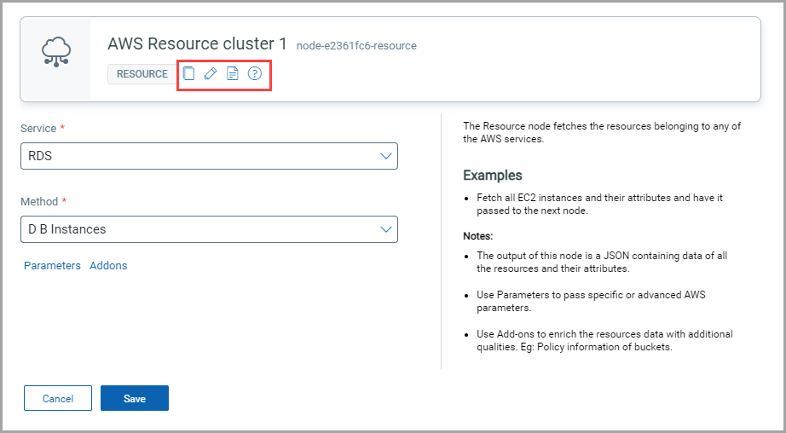
Task: Click the Notes: label
Action: [477, 235]
